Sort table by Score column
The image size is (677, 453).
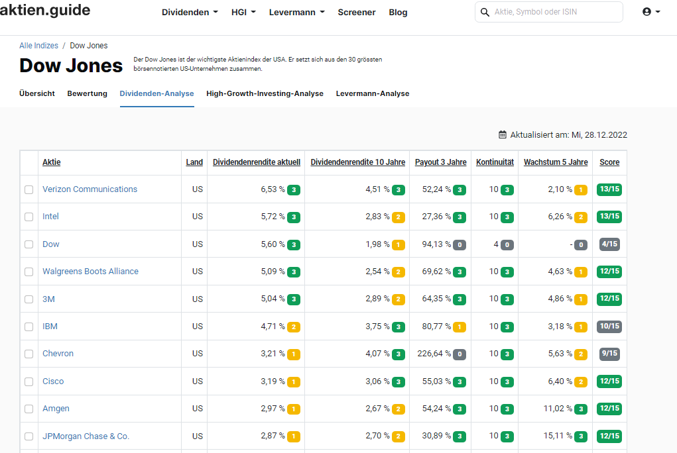point(609,162)
